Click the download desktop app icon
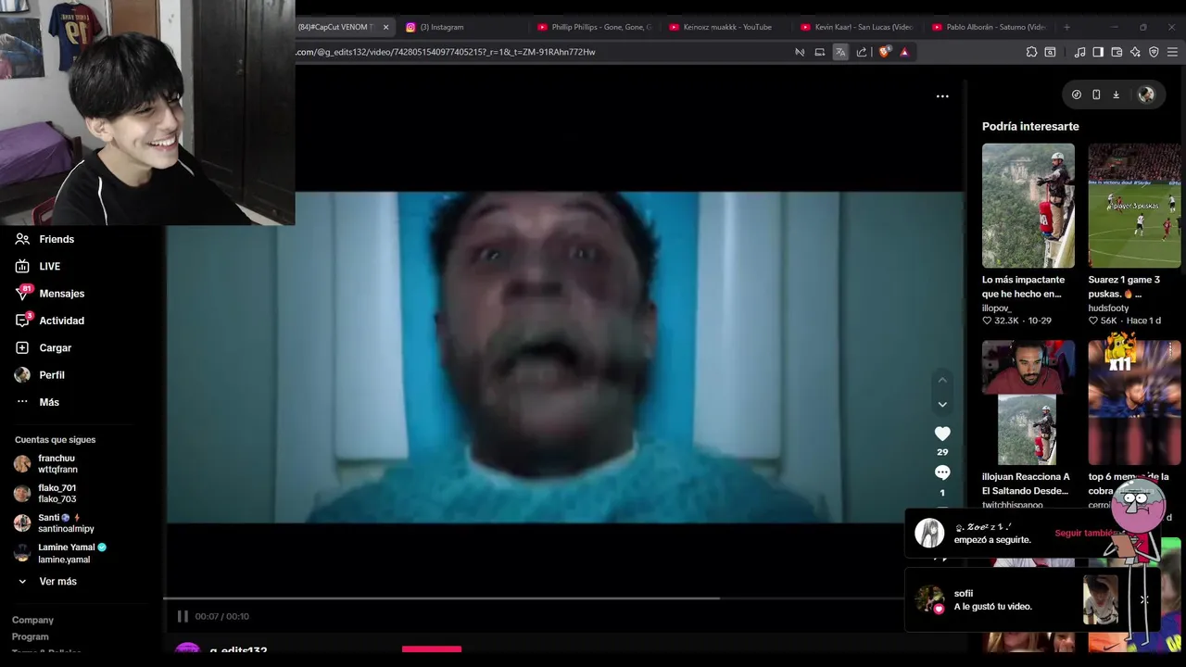 (1116, 94)
